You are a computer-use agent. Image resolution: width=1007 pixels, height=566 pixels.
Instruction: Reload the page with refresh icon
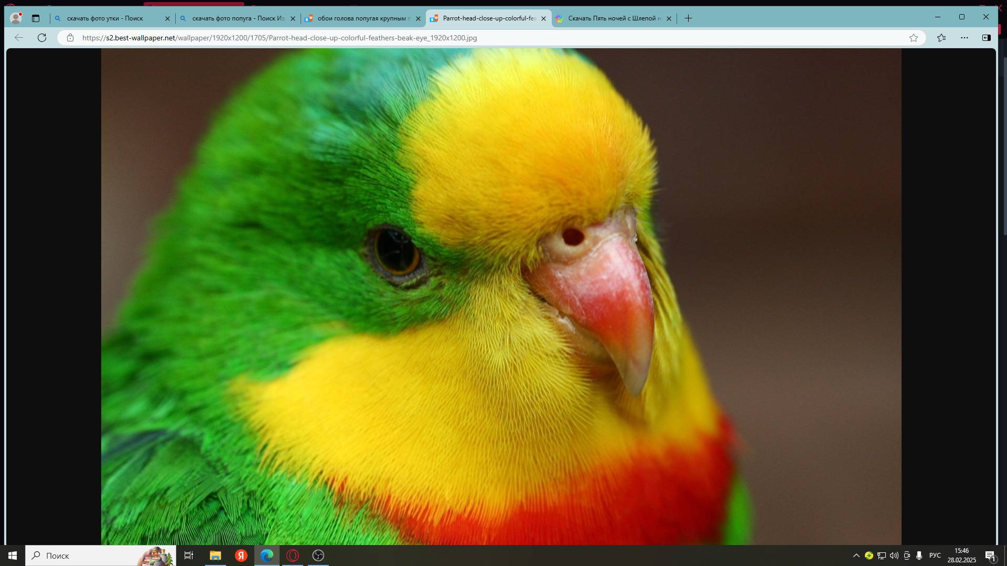point(42,38)
